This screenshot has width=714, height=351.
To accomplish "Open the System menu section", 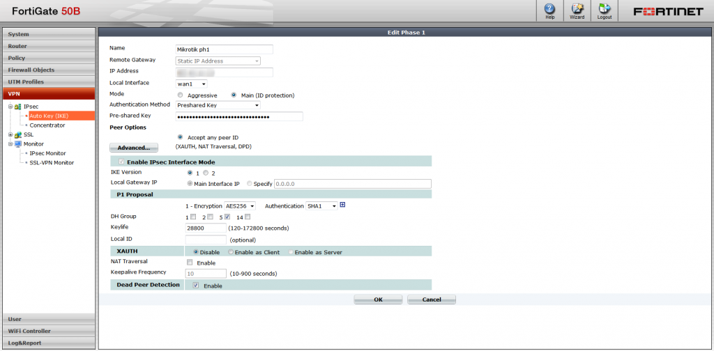I will coord(49,34).
